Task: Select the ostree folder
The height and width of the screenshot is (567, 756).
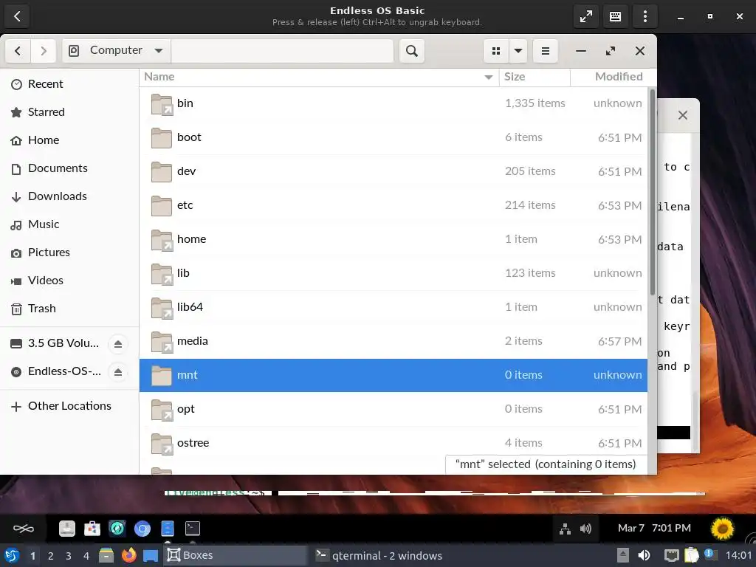Action: pos(393,443)
